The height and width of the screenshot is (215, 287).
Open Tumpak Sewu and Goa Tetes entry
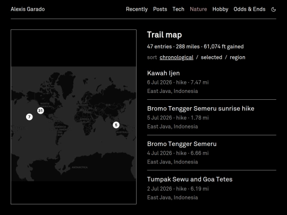[190, 179]
